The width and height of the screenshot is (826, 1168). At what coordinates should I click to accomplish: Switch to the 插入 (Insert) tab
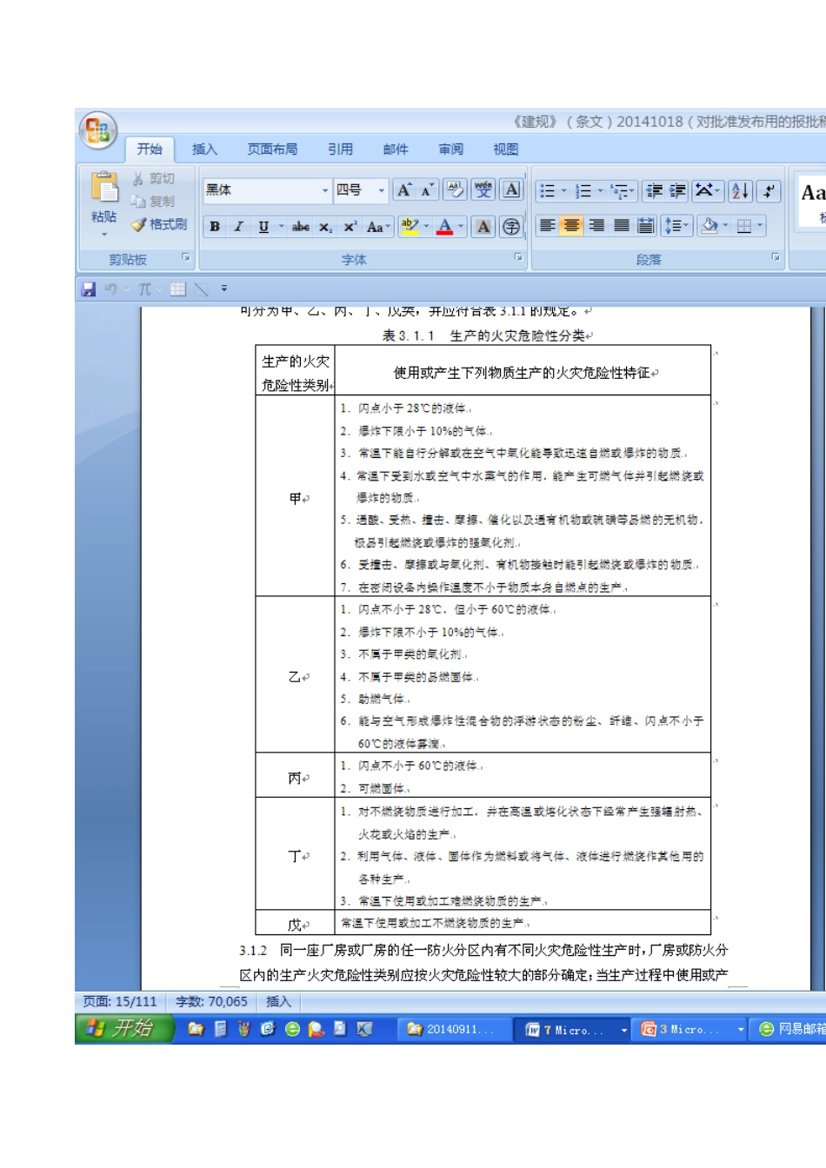coord(204,149)
